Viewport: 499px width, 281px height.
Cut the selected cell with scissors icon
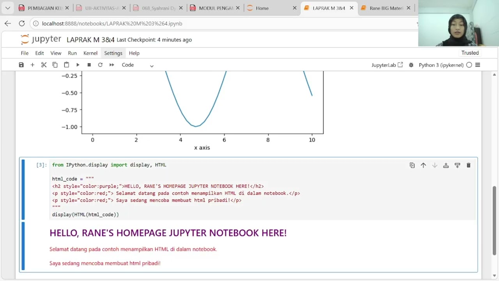pyautogui.click(x=44, y=65)
